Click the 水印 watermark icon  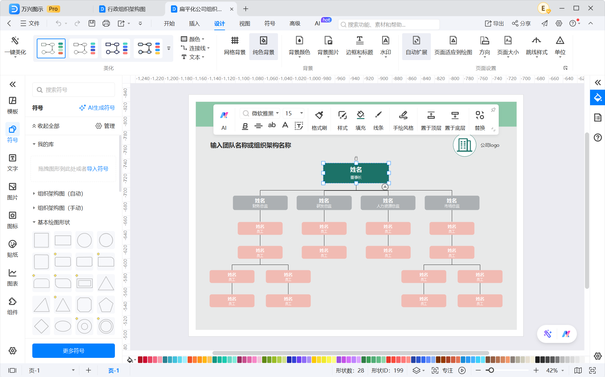[x=385, y=41]
